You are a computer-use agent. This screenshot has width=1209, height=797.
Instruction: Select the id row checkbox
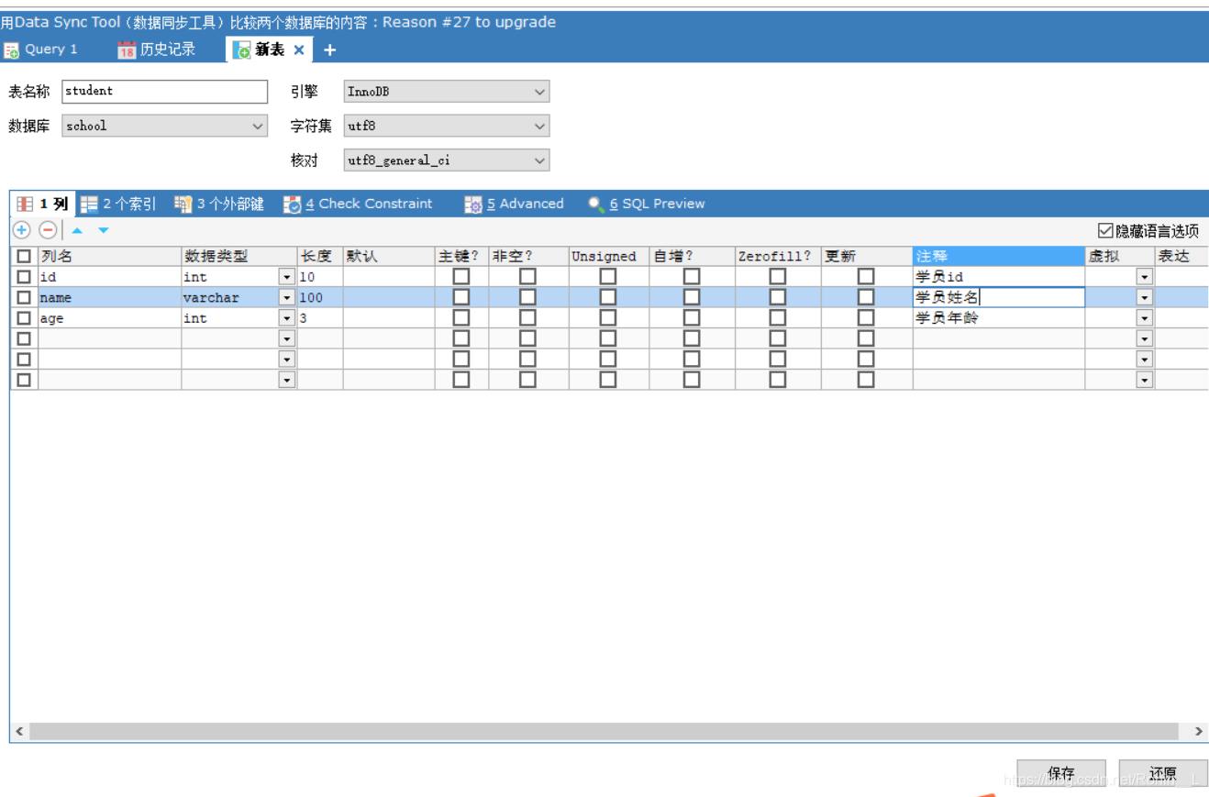[24, 276]
